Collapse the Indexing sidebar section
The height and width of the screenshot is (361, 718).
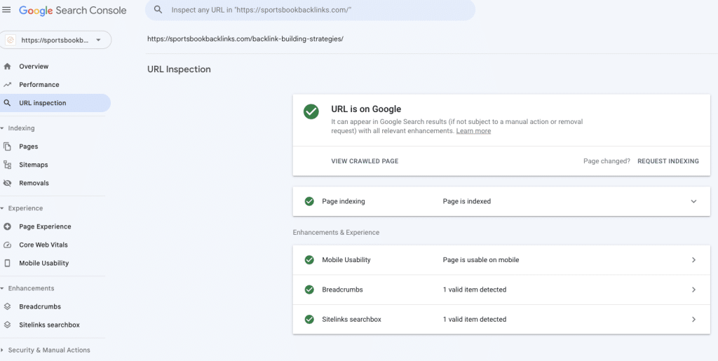coord(21,128)
